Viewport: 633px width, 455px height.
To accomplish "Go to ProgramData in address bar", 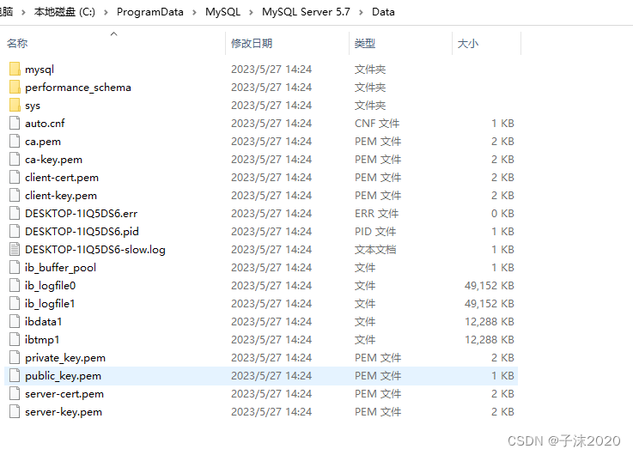I will 149,12.
